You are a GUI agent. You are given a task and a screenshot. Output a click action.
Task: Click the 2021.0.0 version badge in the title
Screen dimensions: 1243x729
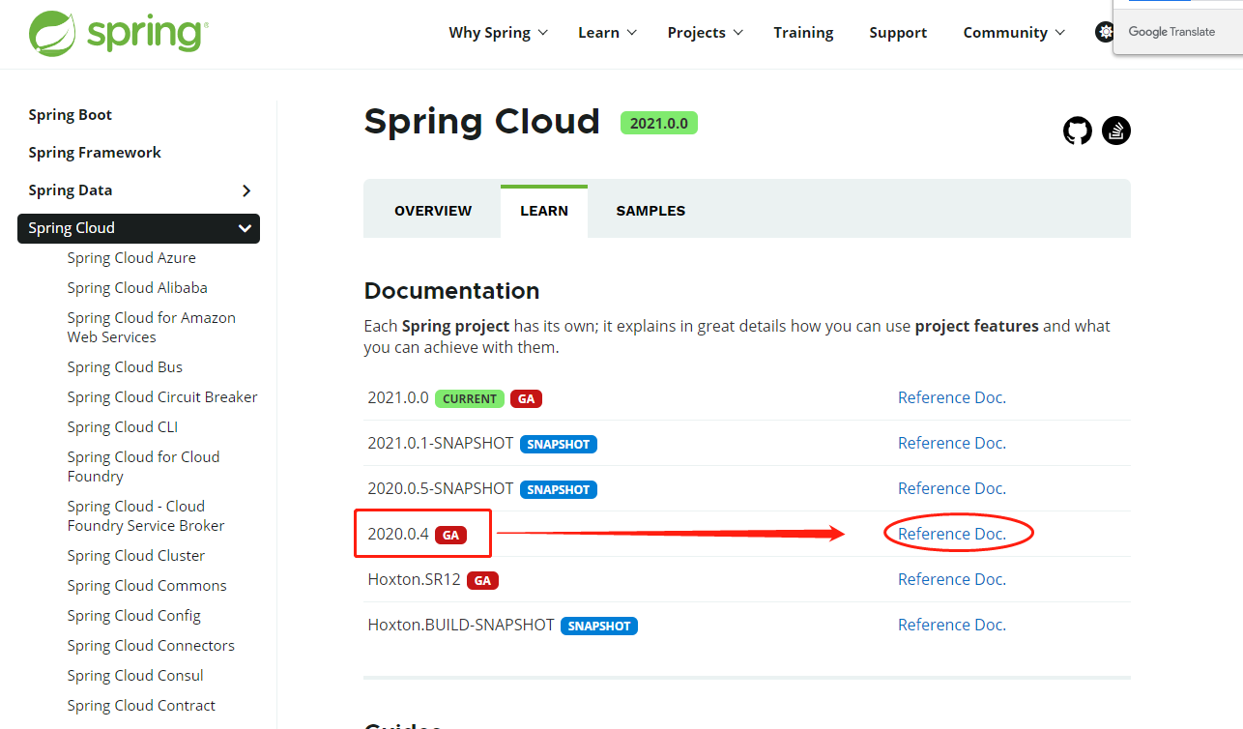659,124
